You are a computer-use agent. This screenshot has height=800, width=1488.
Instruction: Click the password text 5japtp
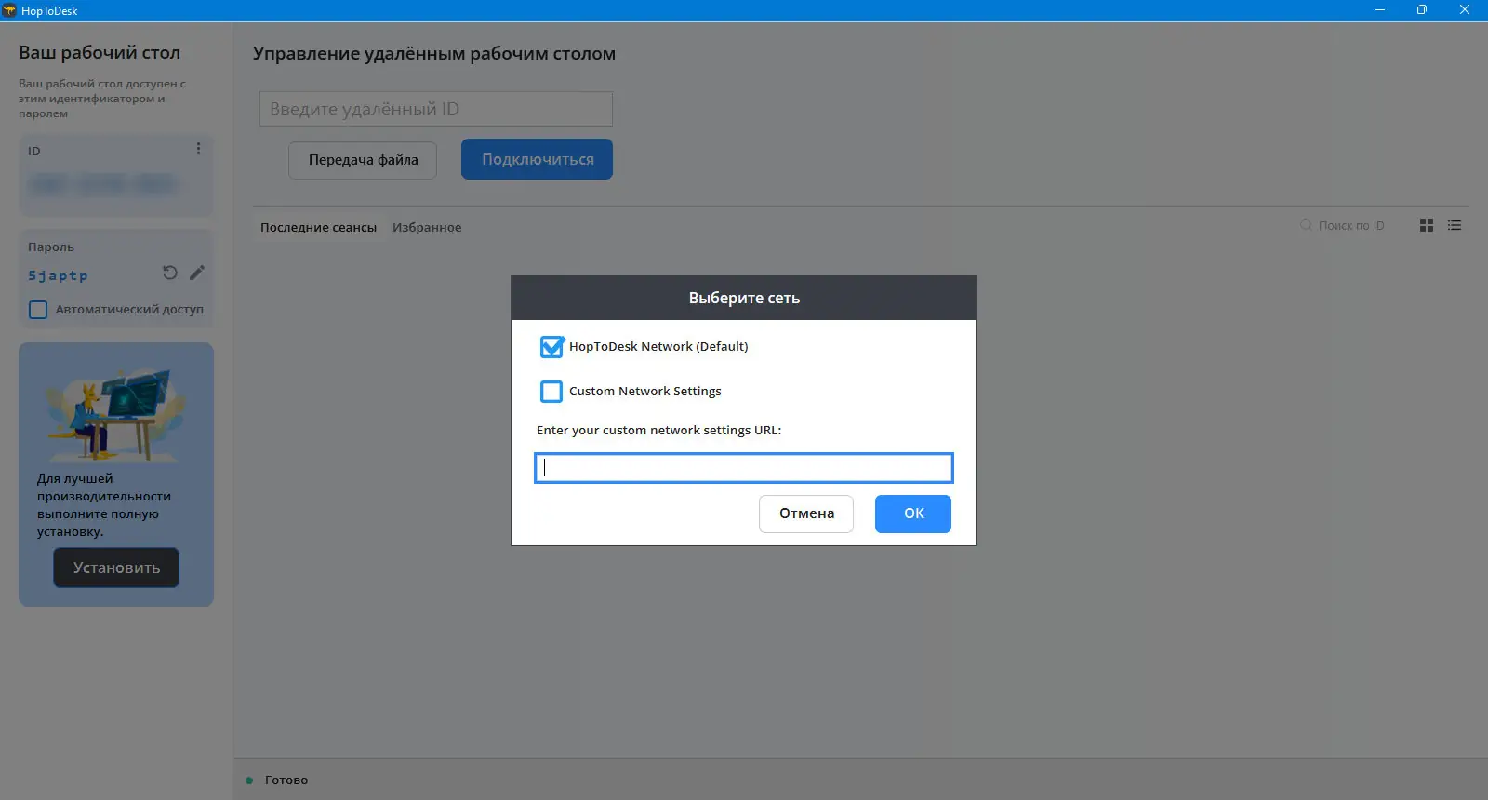pyautogui.click(x=58, y=275)
